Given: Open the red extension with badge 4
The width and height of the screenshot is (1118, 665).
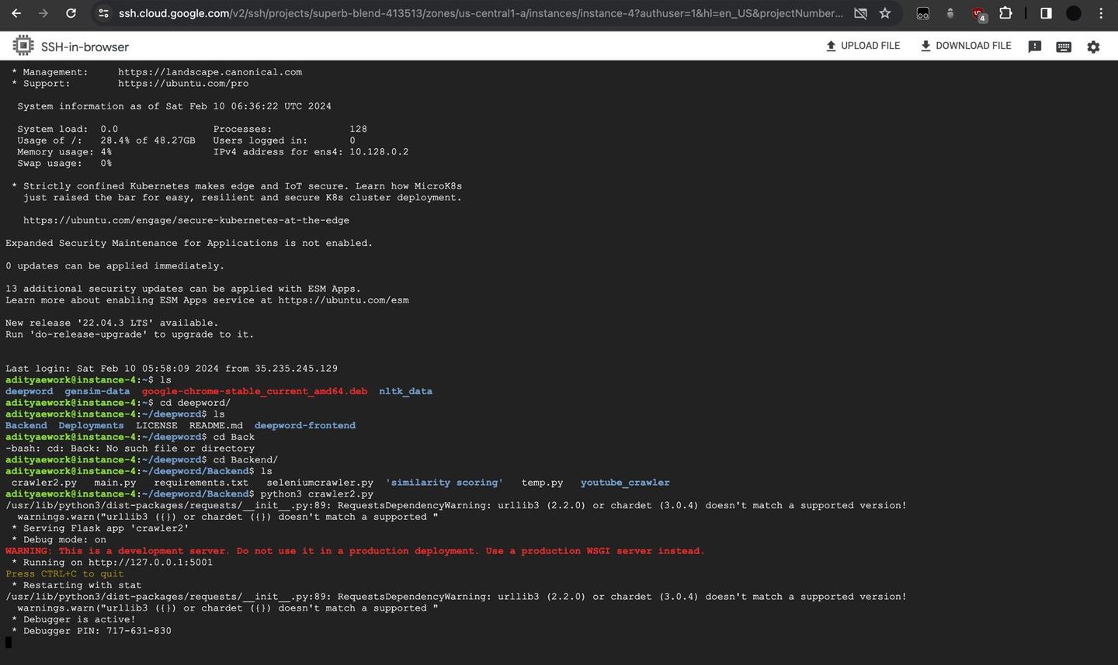Looking at the screenshot, I should click(x=979, y=14).
